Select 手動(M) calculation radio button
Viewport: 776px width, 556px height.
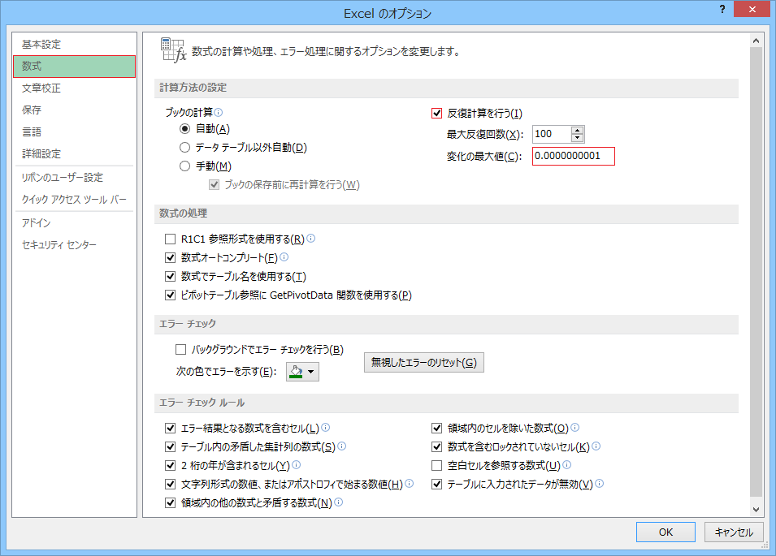[x=184, y=166]
